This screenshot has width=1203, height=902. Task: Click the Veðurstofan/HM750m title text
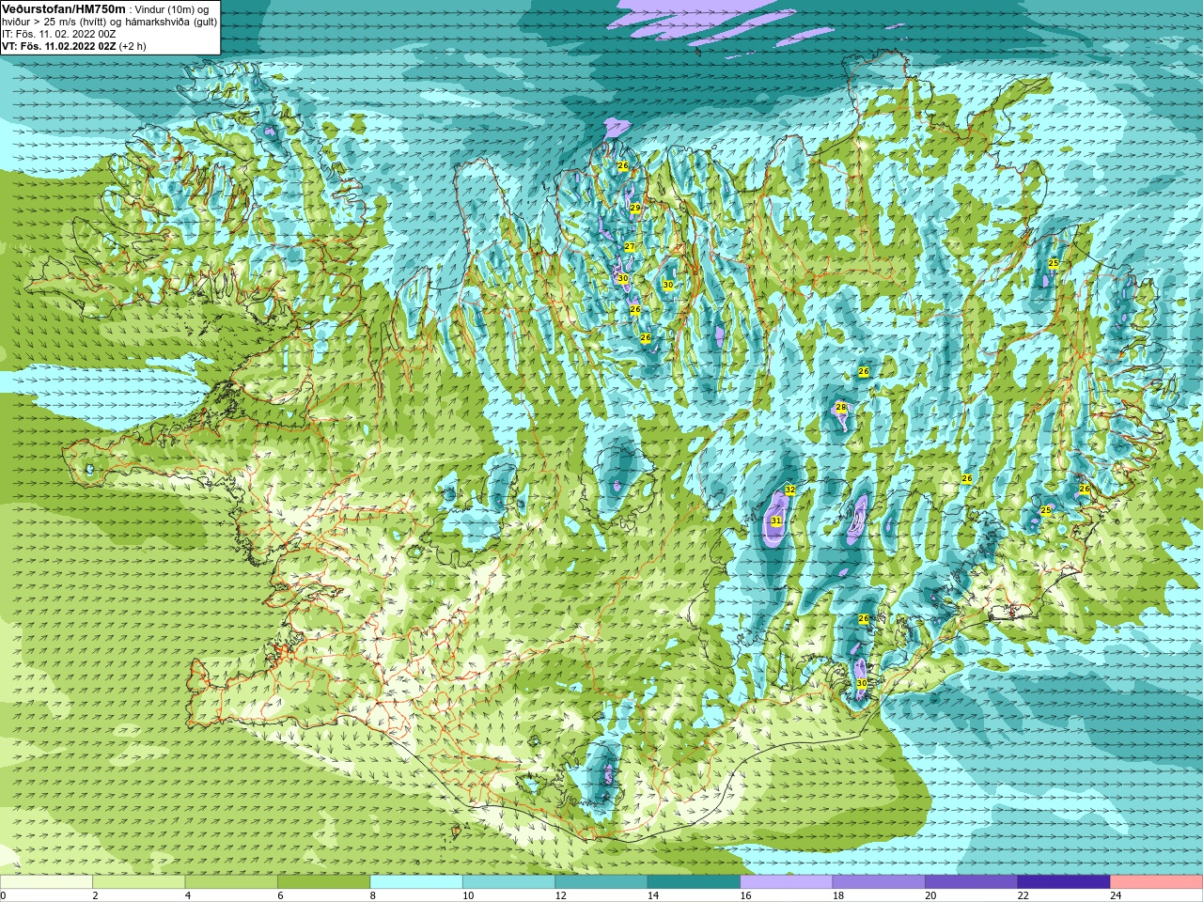click(x=63, y=9)
